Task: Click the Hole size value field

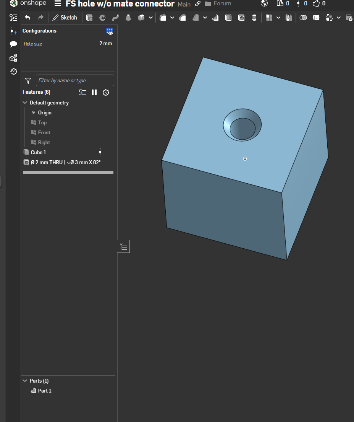Action: pos(80,44)
